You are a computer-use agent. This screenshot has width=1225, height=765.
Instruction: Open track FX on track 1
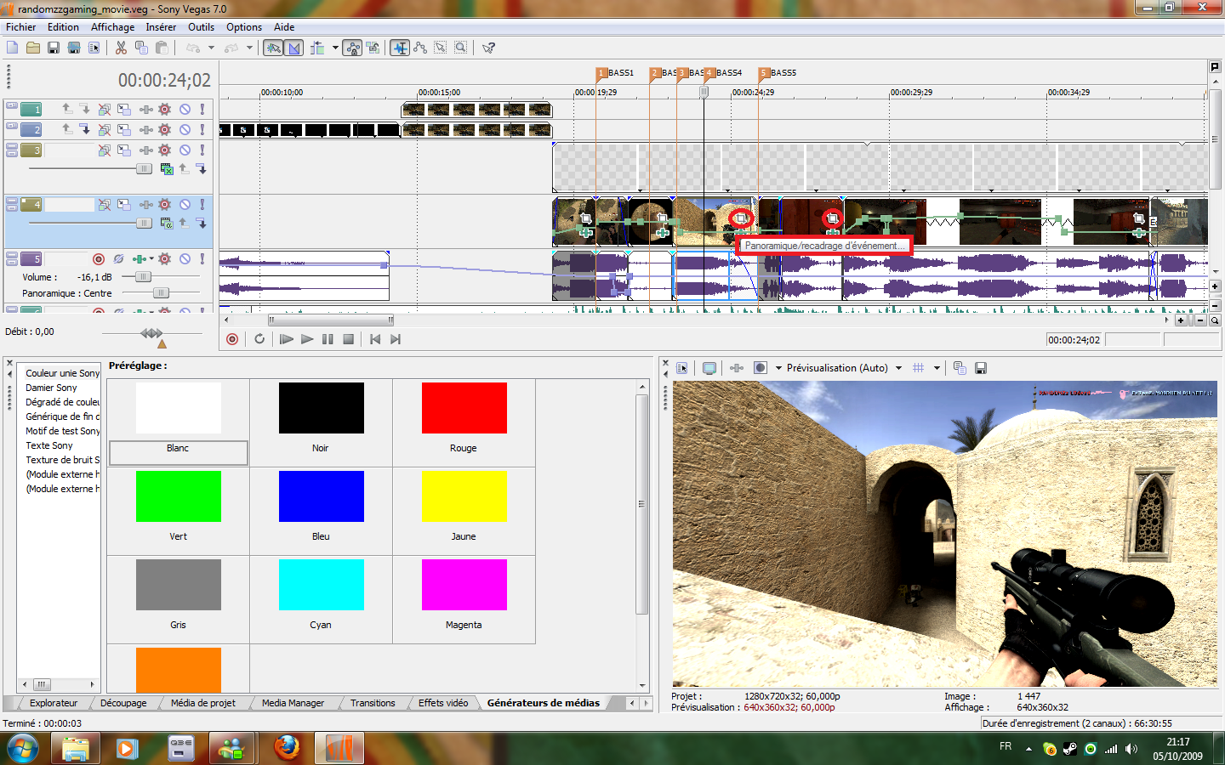click(145, 109)
